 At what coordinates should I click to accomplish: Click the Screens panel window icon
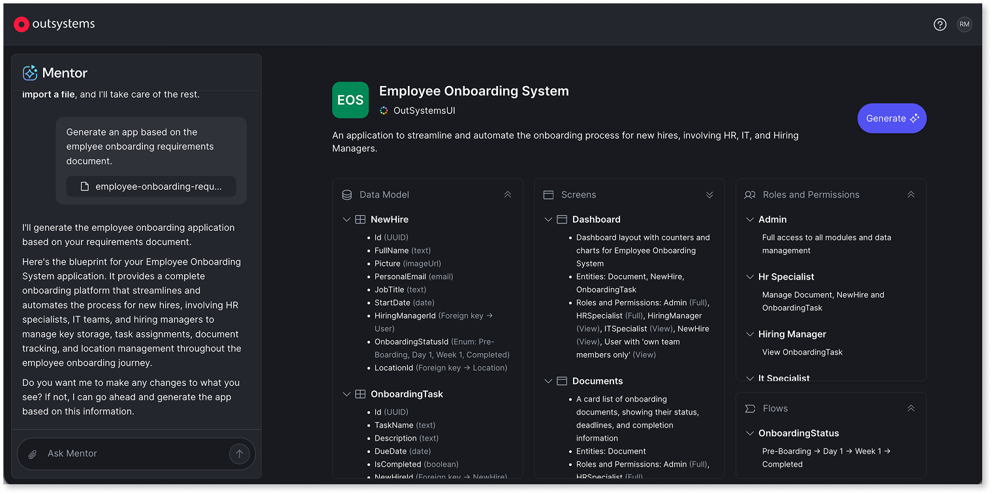click(549, 195)
